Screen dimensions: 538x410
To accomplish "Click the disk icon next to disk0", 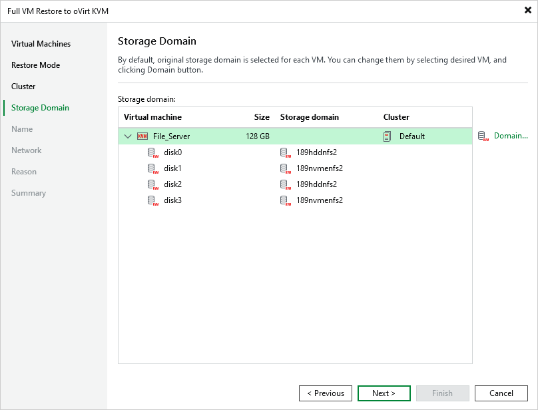I will [x=153, y=152].
